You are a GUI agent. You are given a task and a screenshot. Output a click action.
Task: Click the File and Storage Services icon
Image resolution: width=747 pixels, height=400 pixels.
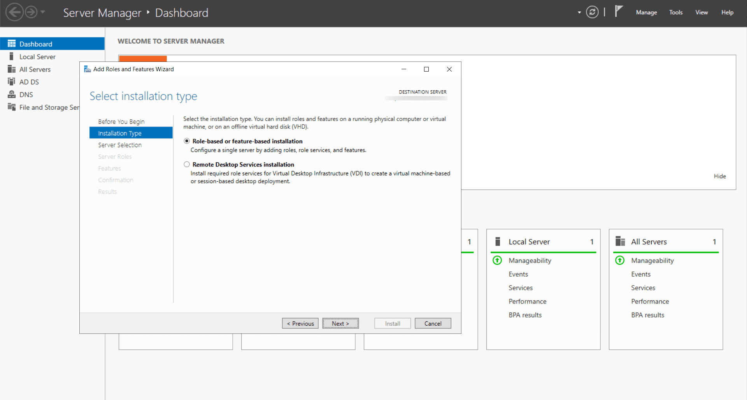12,107
